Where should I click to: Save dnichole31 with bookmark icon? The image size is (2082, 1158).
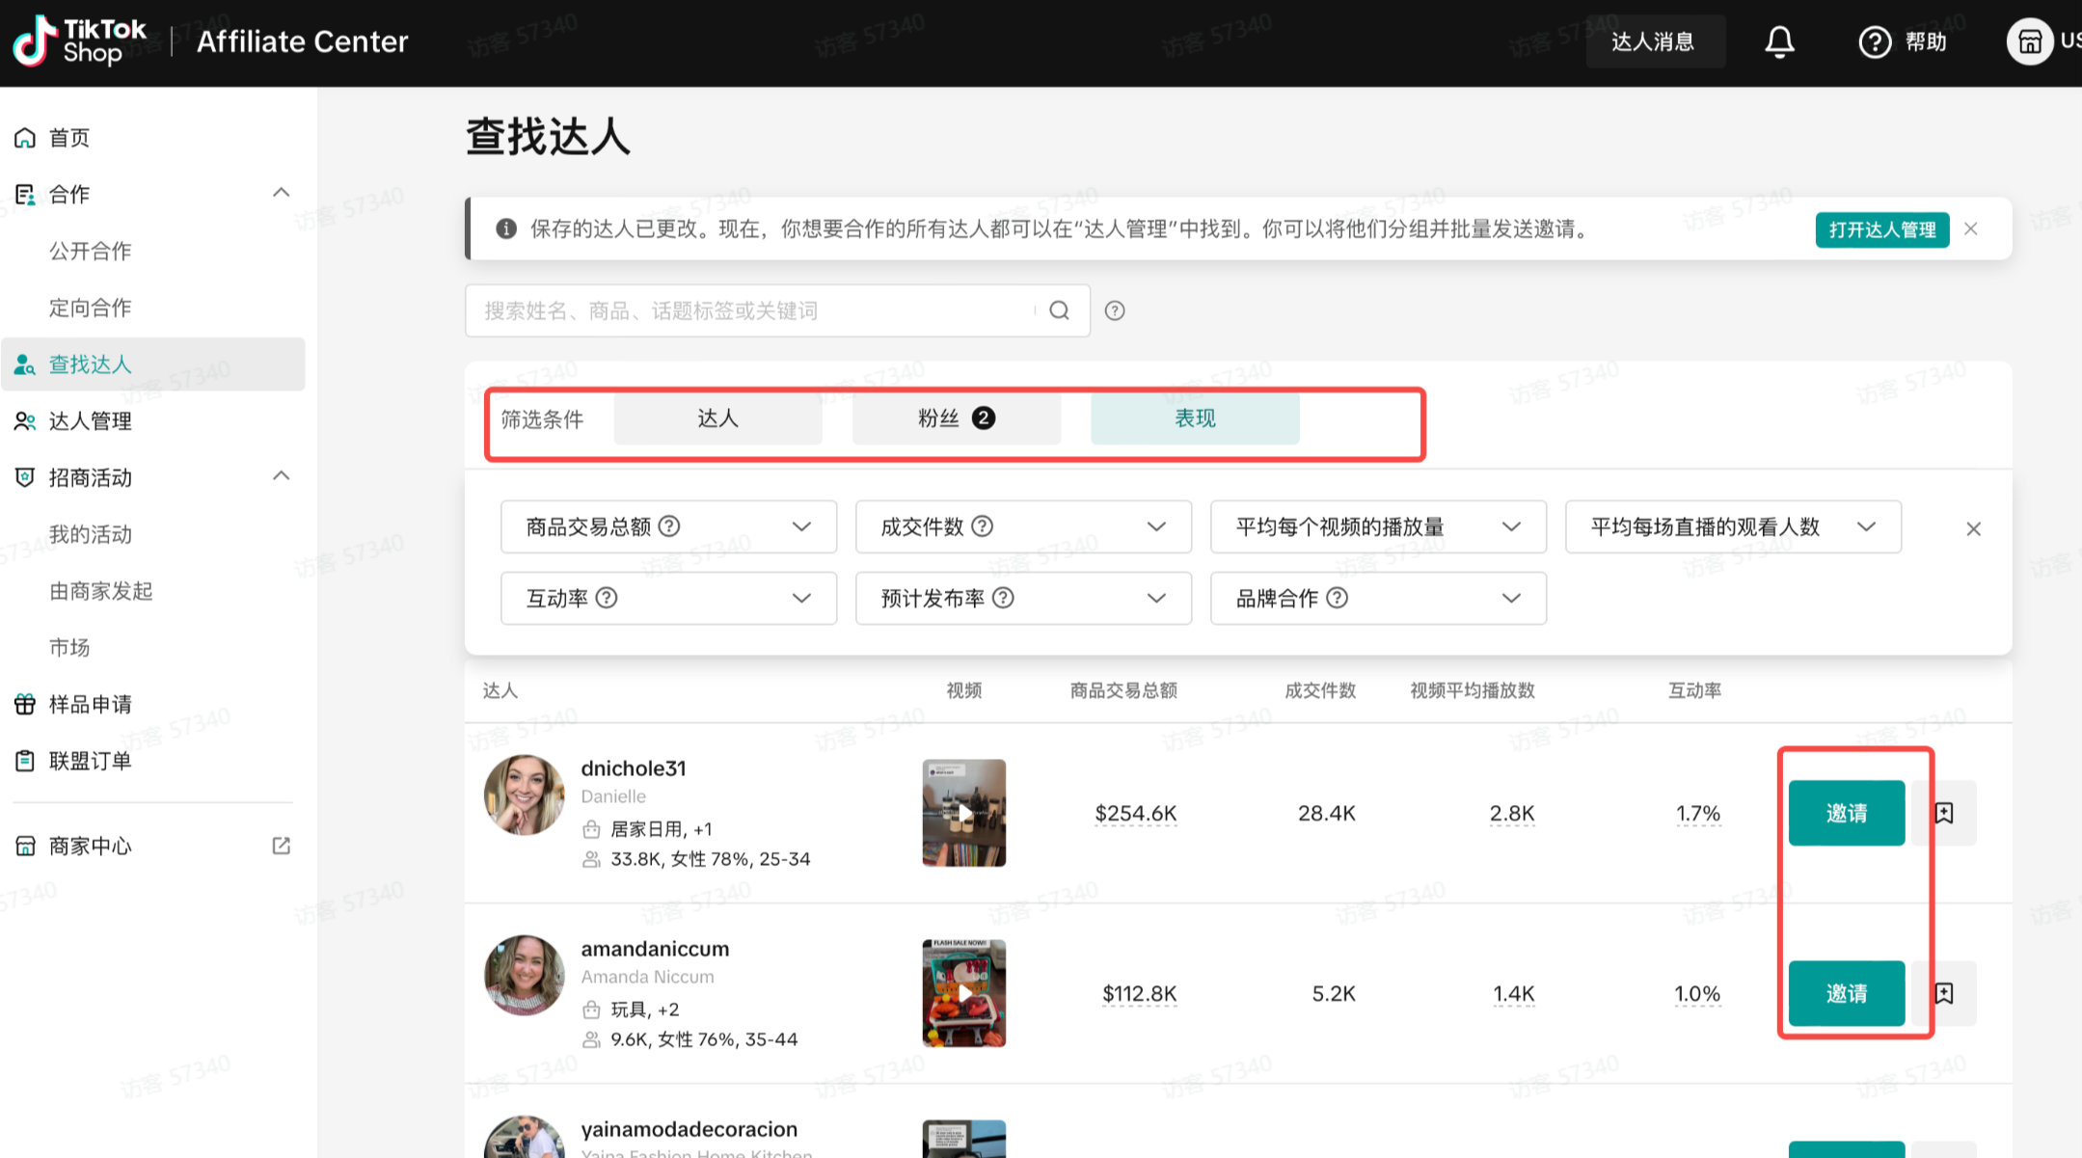tap(1944, 813)
